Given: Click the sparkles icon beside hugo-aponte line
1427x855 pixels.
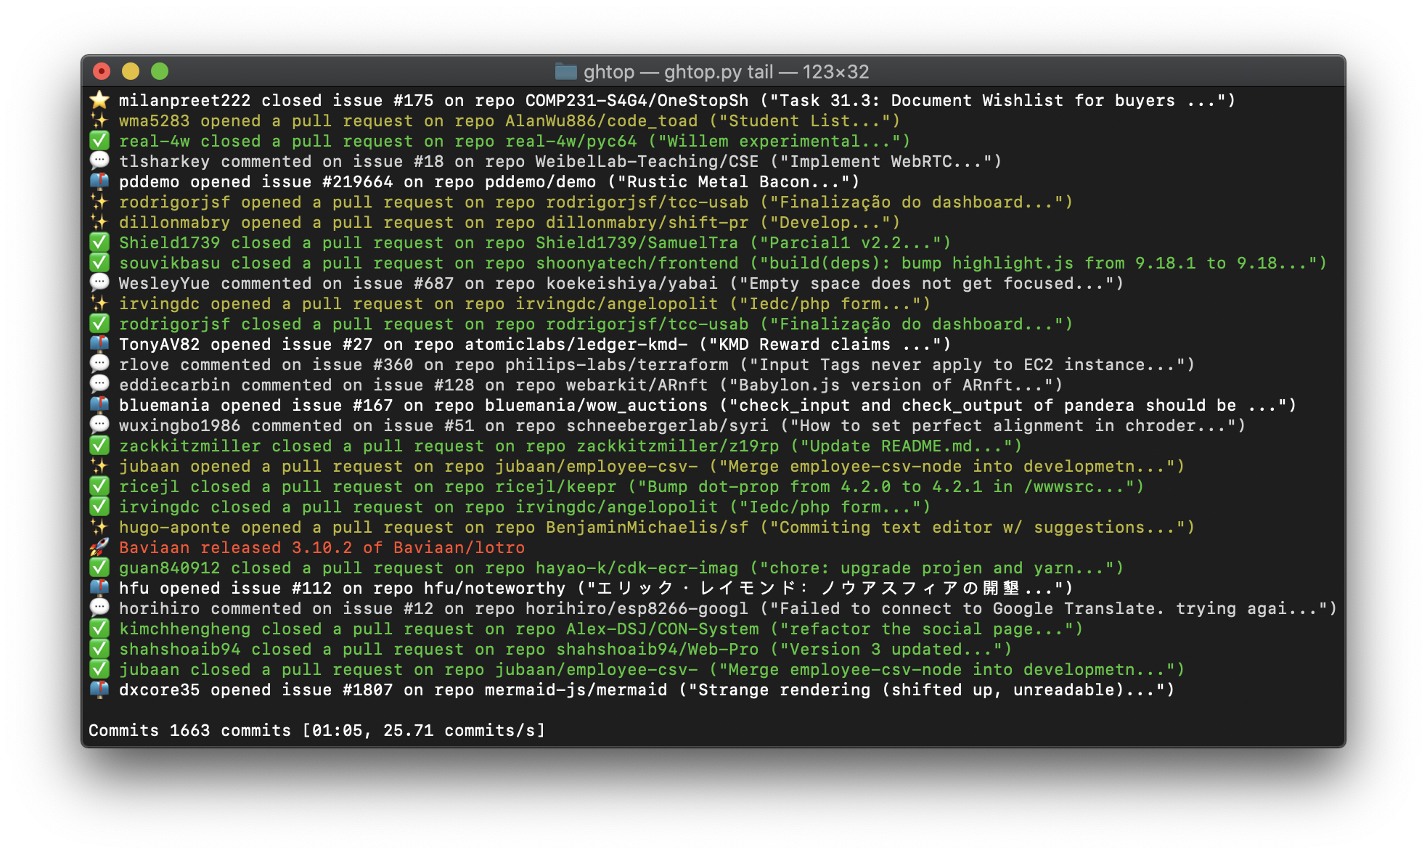Looking at the screenshot, I should [99, 527].
